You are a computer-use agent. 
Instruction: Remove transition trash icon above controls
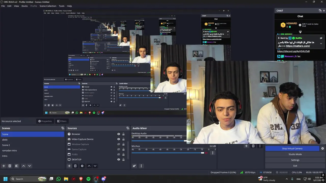253,146
